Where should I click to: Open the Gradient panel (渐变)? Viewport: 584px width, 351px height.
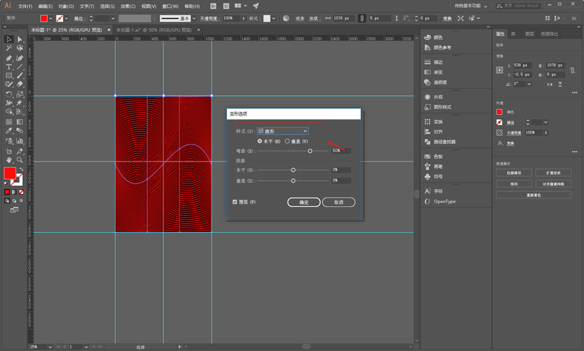pyautogui.click(x=438, y=72)
